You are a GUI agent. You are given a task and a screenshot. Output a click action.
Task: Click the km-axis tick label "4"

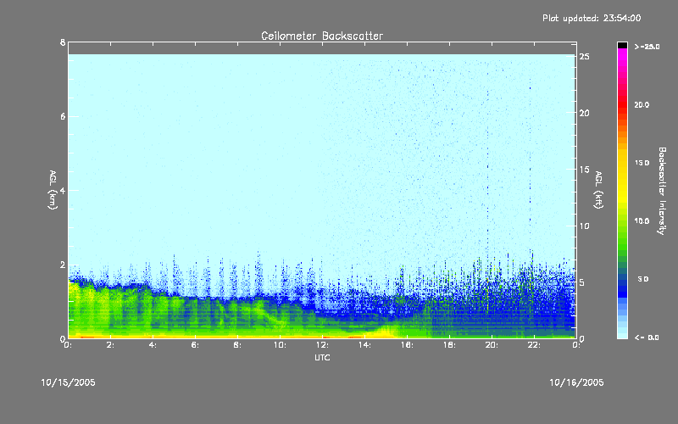click(63, 190)
